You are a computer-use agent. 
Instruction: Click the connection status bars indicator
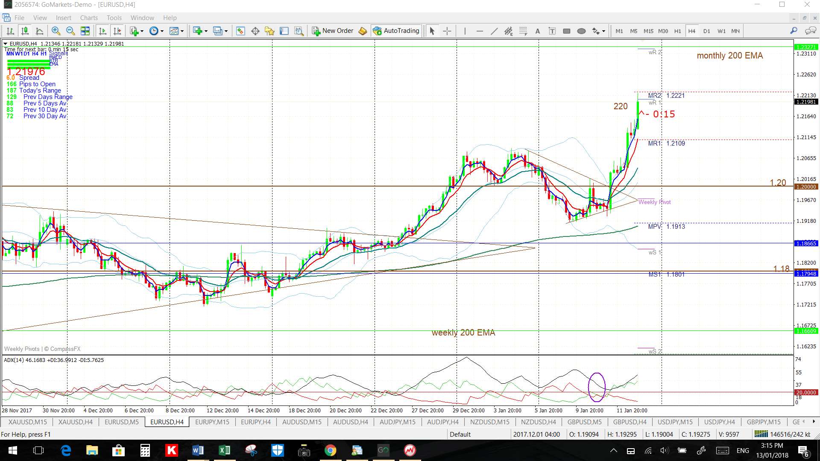[x=761, y=434]
